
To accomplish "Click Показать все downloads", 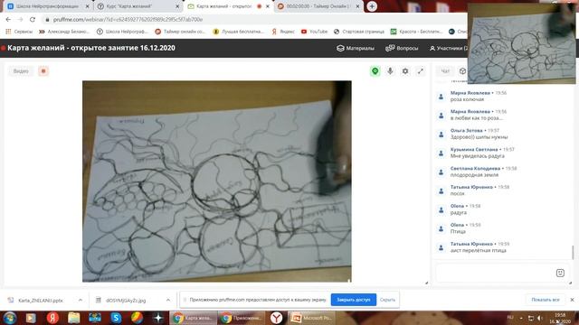I will (546, 300).
